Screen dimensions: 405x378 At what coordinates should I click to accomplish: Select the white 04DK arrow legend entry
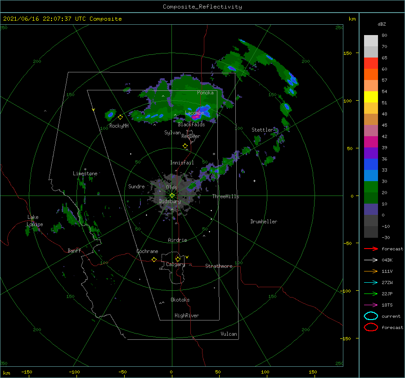(x=371, y=260)
